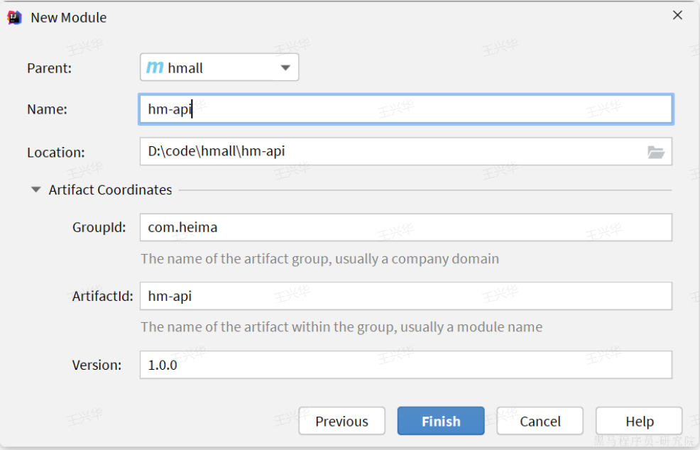
Task: Select the hmall text in Parent combo box
Action: (185, 68)
